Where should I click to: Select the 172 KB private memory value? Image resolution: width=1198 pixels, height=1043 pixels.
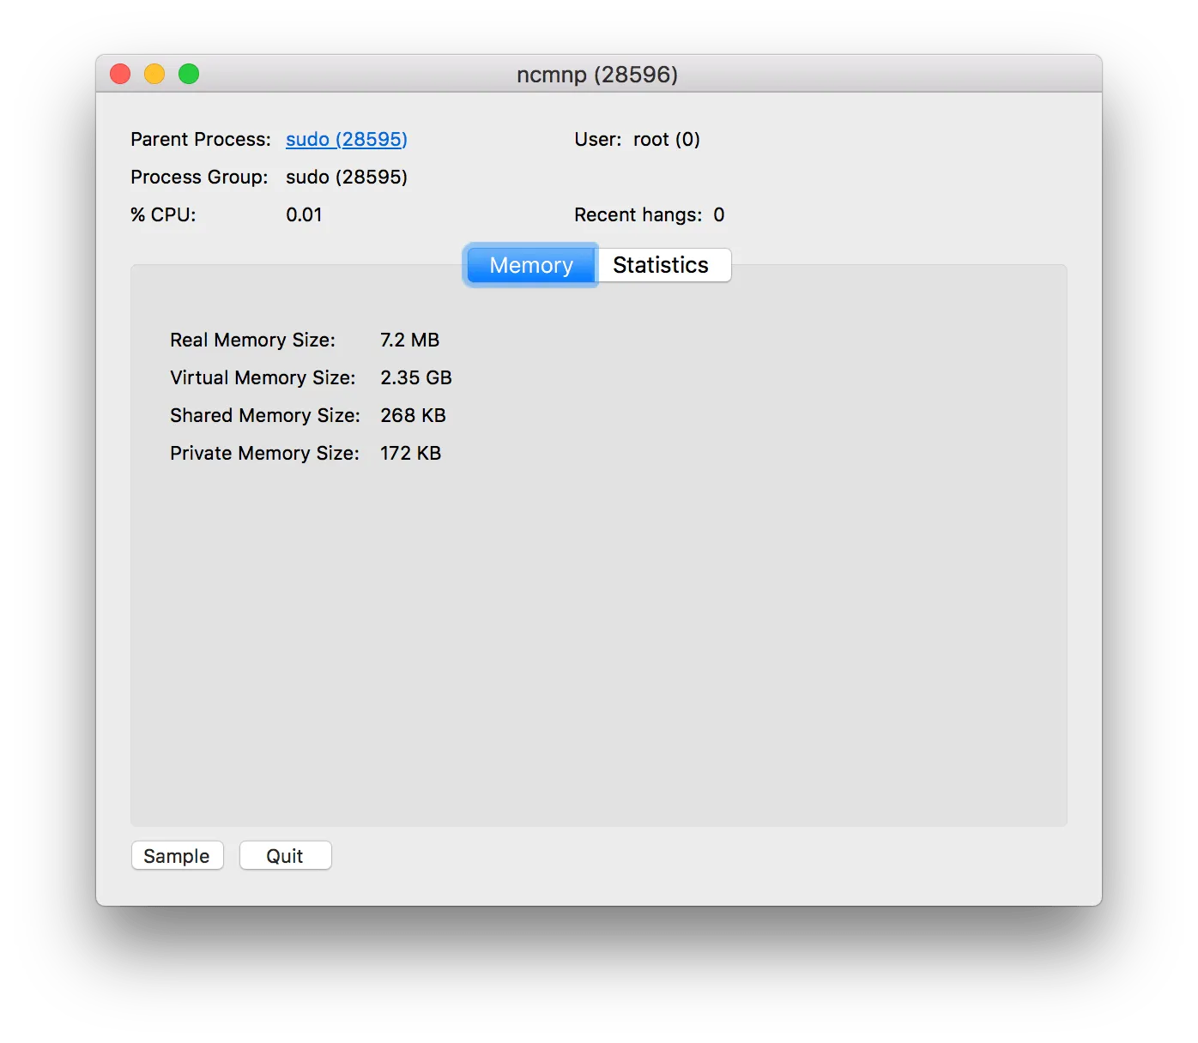[410, 453]
